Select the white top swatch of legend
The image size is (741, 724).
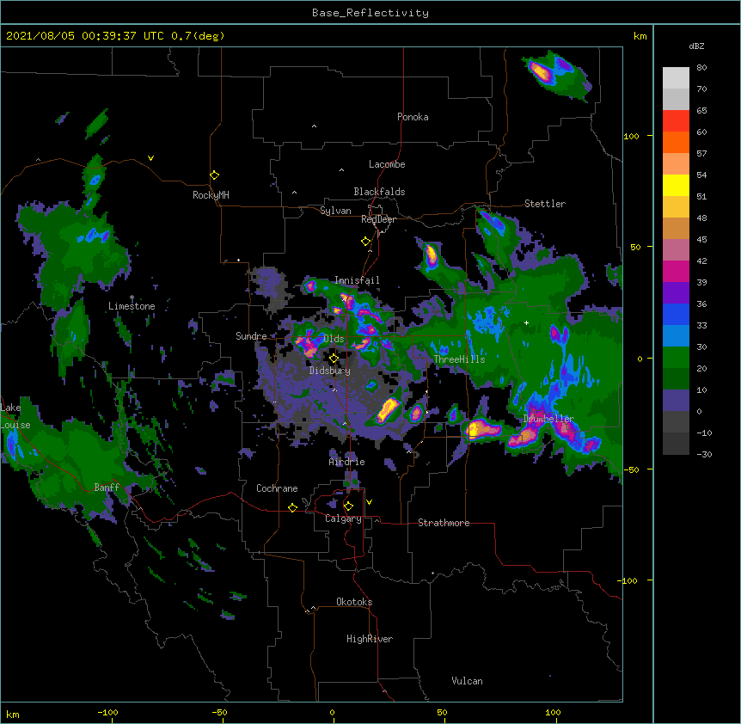pos(676,78)
